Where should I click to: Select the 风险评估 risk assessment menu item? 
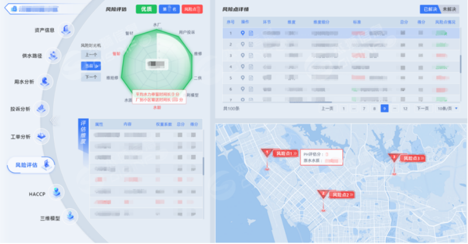pos(30,165)
